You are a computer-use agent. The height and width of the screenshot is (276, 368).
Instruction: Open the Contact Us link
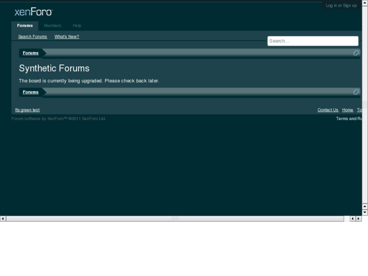pyautogui.click(x=328, y=110)
